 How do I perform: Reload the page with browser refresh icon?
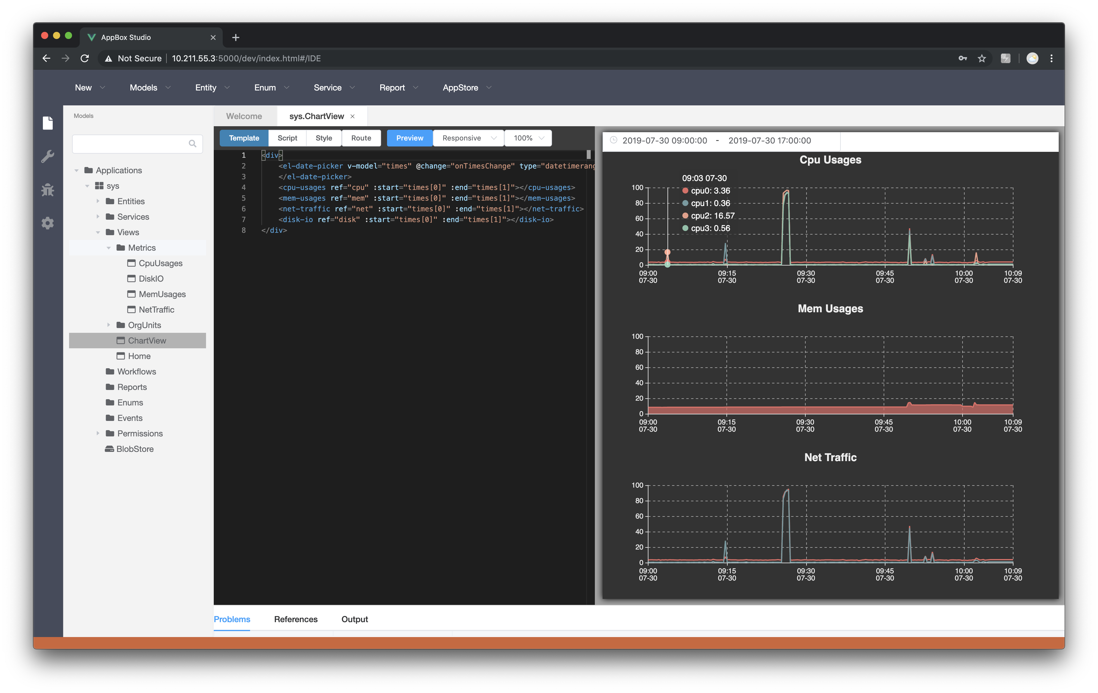(x=85, y=58)
